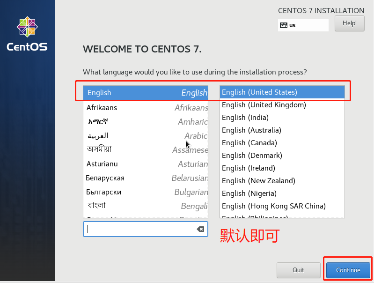The width and height of the screenshot is (374, 283).
Task: Choose English (Hong Kong SAR China) locale
Action: point(282,206)
